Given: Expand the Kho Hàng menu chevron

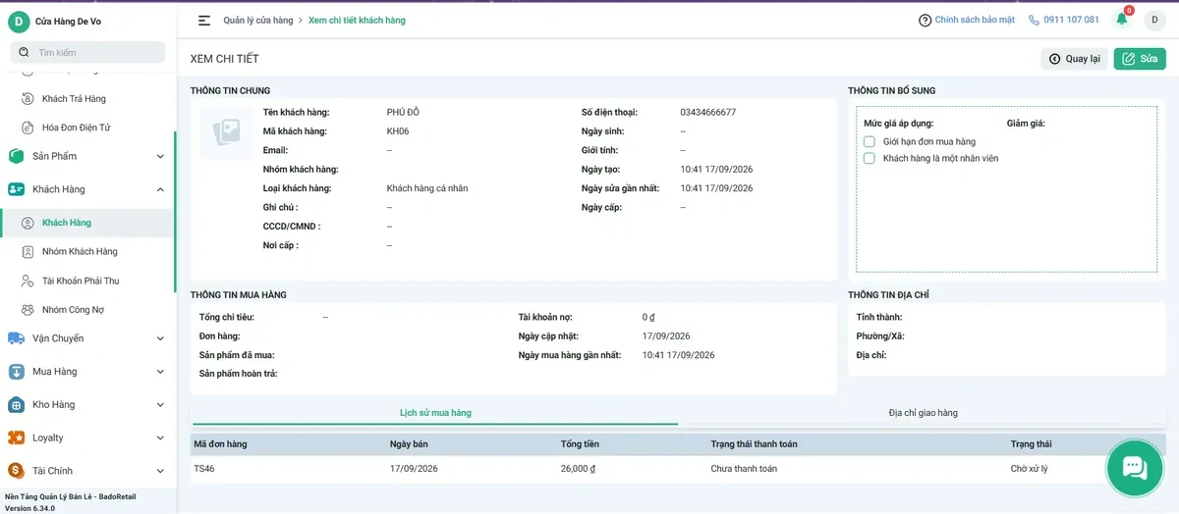Looking at the screenshot, I should point(160,405).
